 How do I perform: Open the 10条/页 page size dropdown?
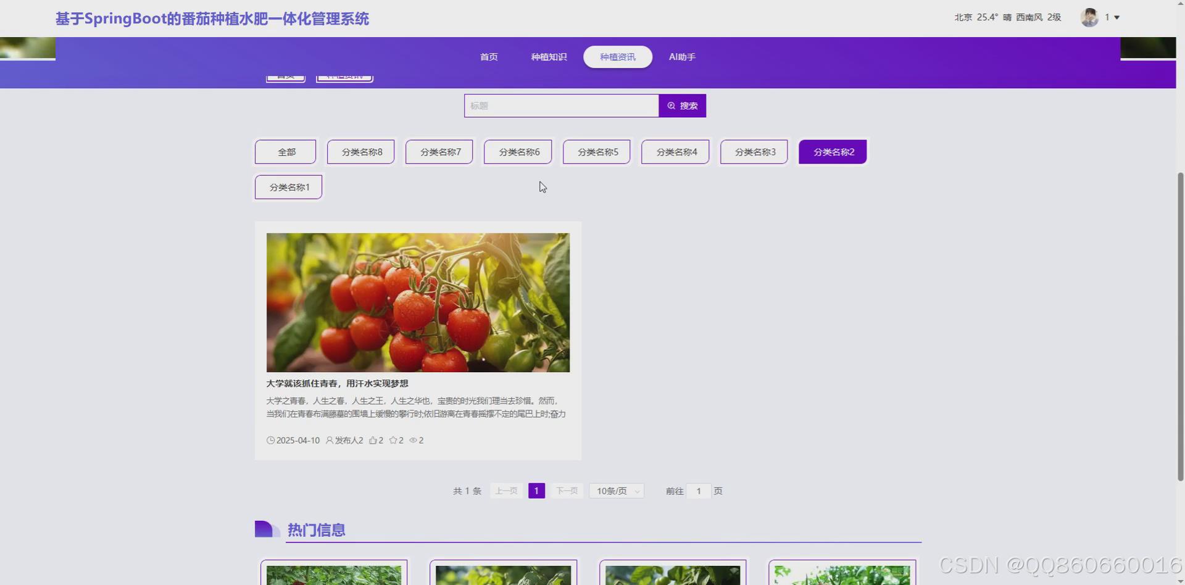pos(617,491)
